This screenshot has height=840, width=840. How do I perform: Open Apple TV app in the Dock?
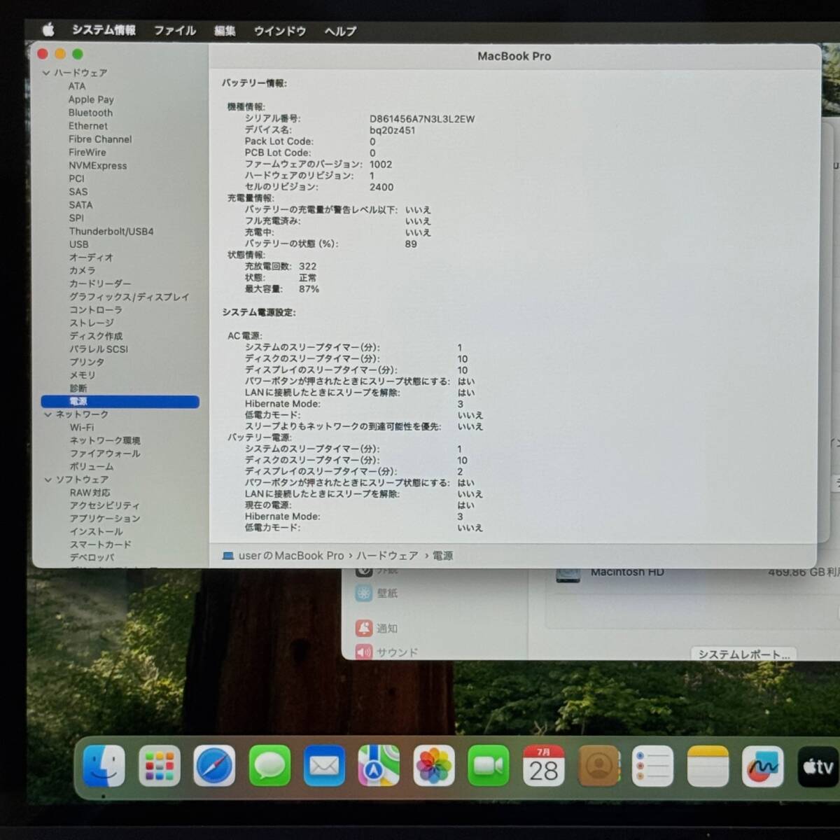coord(818,766)
